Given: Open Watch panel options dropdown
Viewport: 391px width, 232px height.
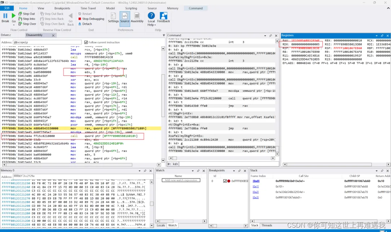Looking at the screenshot, I should 193,171.
